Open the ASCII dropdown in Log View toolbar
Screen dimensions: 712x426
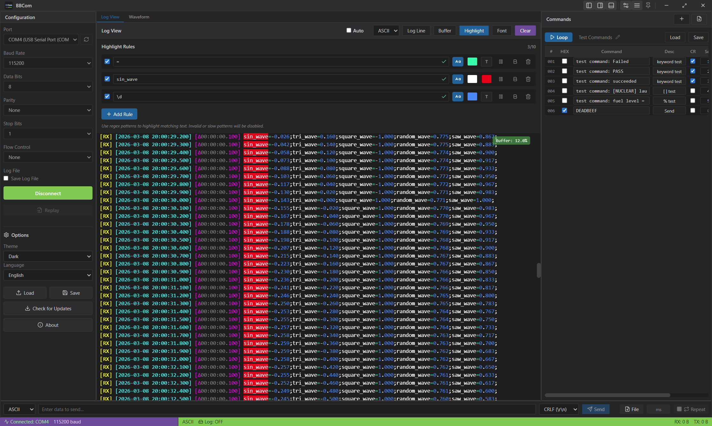(x=386, y=31)
